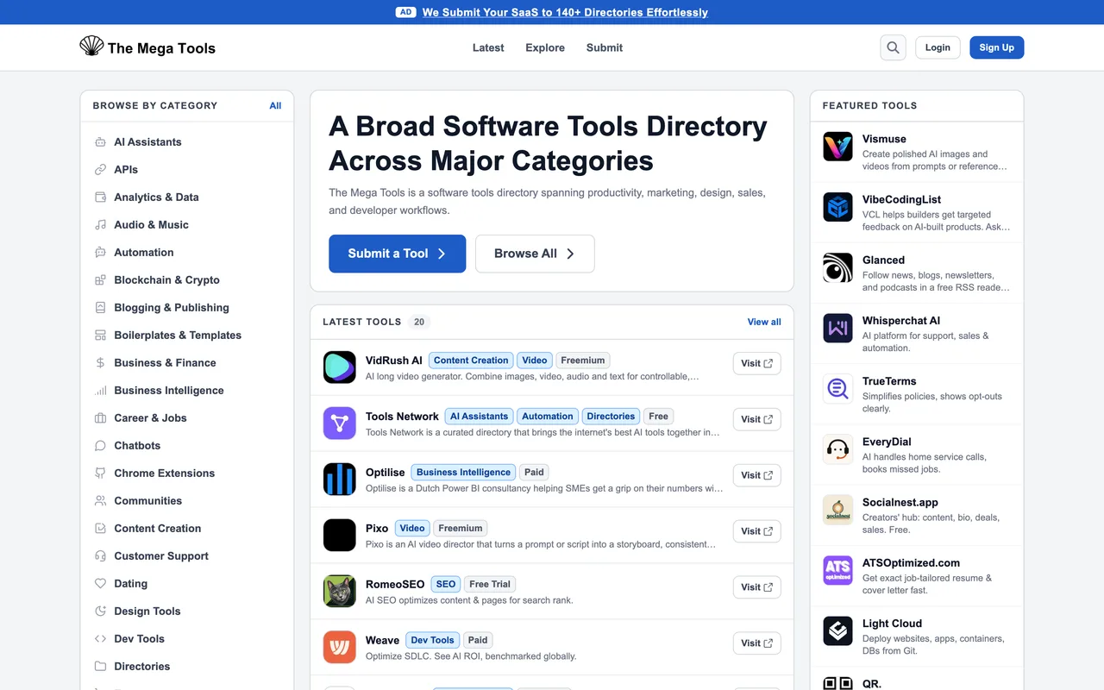Open the Blockchain & Crypto category

click(187, 280)
